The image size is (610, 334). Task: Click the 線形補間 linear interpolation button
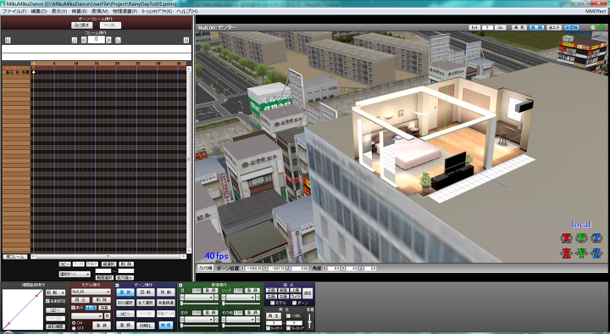click(x=56, y=326)
